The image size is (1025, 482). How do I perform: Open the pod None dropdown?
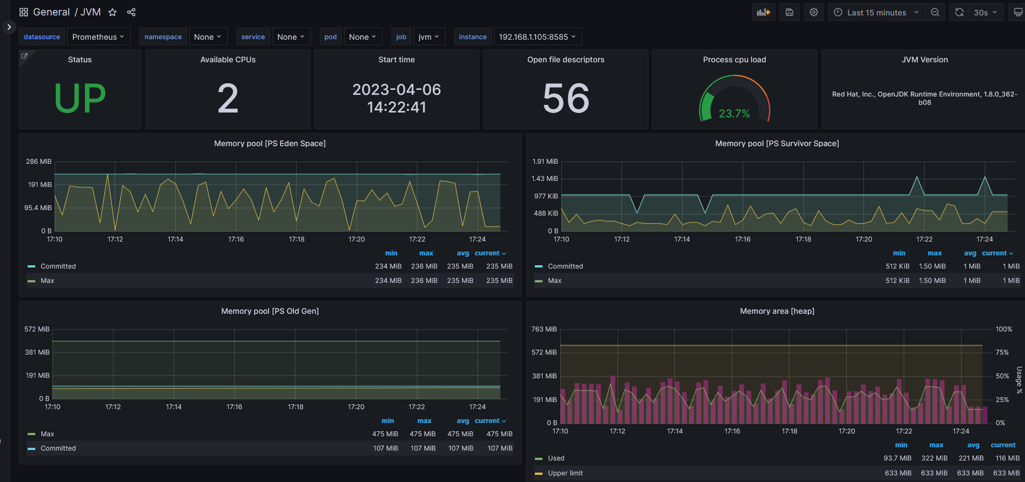point(363,37)
